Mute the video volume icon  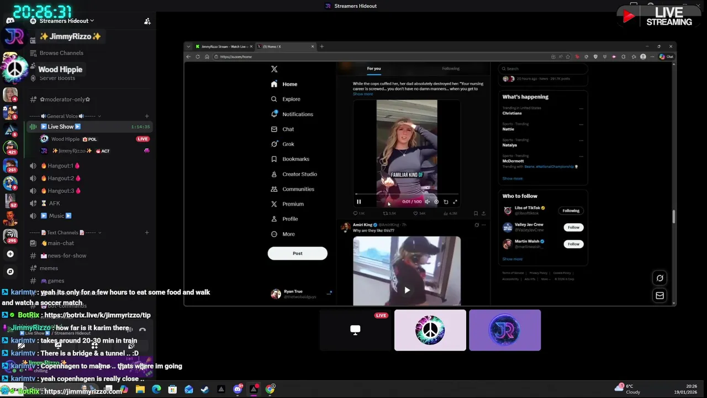pos(427,202)
